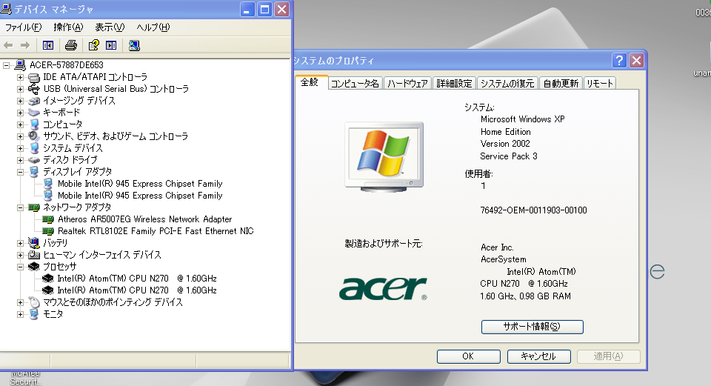Image resolution: width=711 pixels, height=386 pixels.
Task: Expand the disk drives node
Action: pos(20,160)
